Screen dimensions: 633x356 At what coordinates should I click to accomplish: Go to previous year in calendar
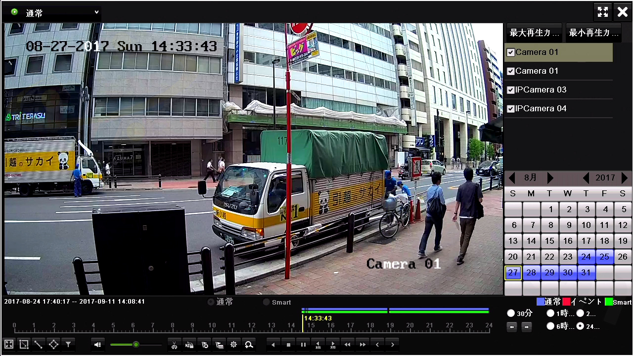pyautogui.click(x=586, y=178)
